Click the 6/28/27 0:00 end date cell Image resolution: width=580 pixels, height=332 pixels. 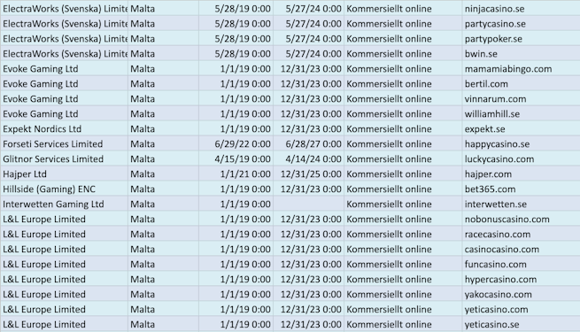[x=308, y=143]
